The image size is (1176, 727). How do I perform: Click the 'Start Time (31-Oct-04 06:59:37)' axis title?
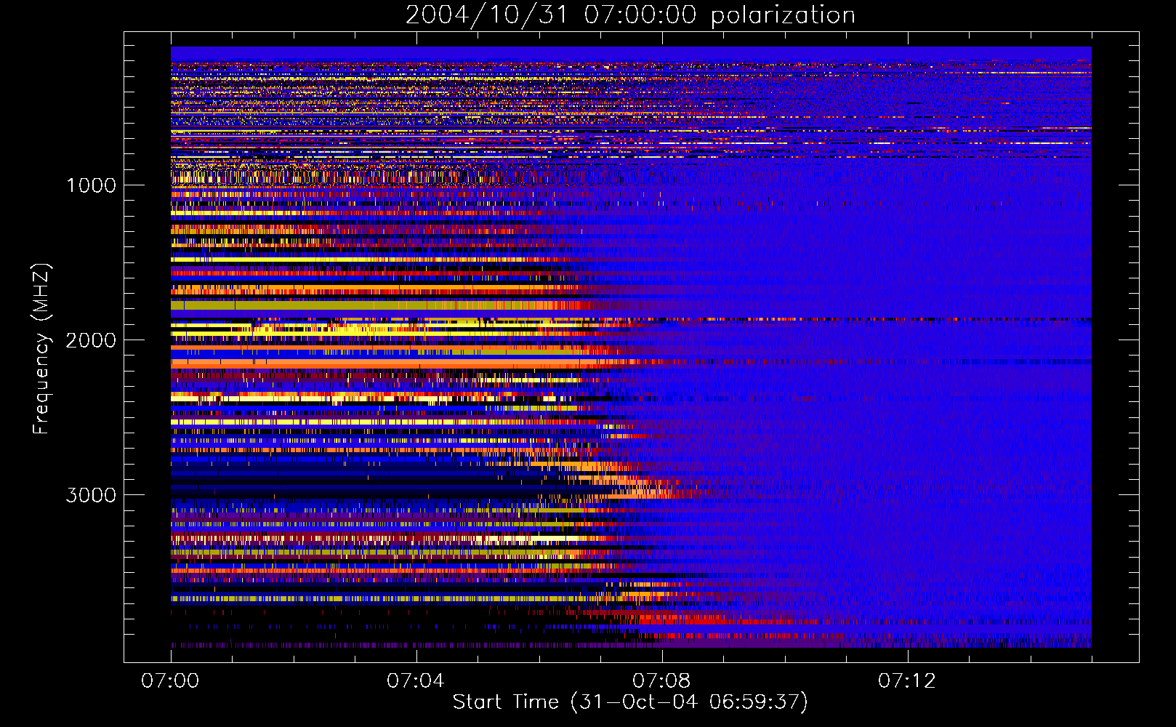tap(630, 702)
